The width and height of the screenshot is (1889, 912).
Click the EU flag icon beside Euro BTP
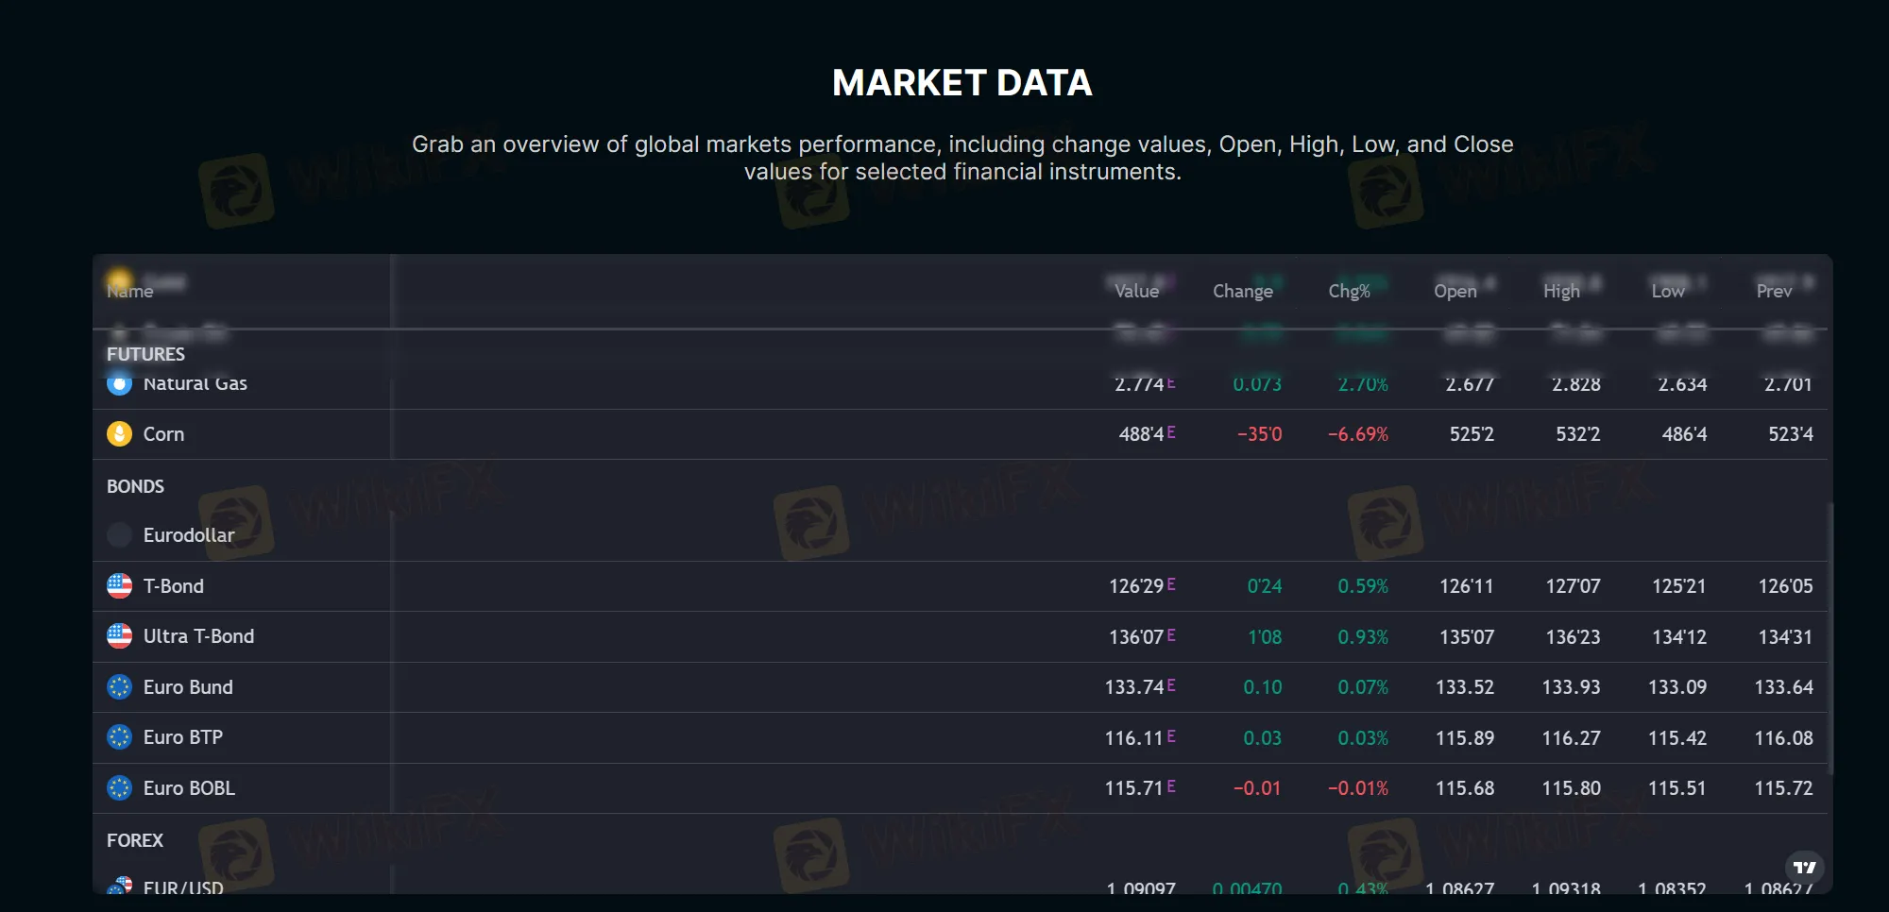click(x=120, y=737)
